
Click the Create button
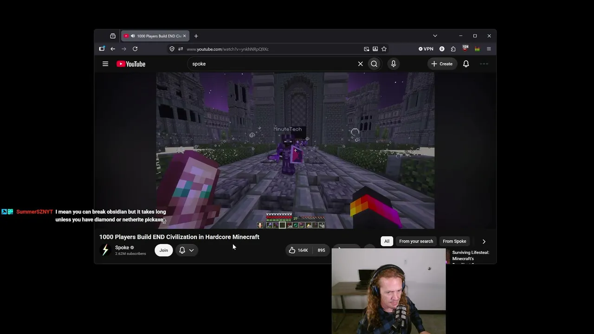coord(442,64)
